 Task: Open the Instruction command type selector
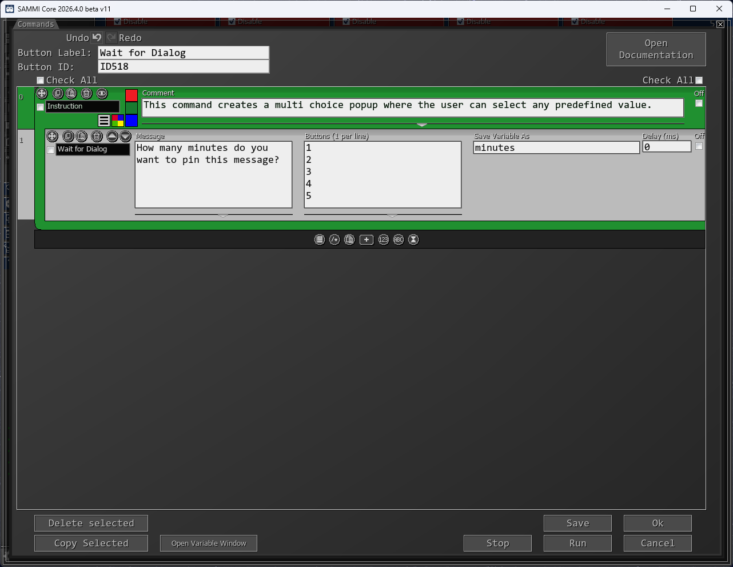(82, 106)
